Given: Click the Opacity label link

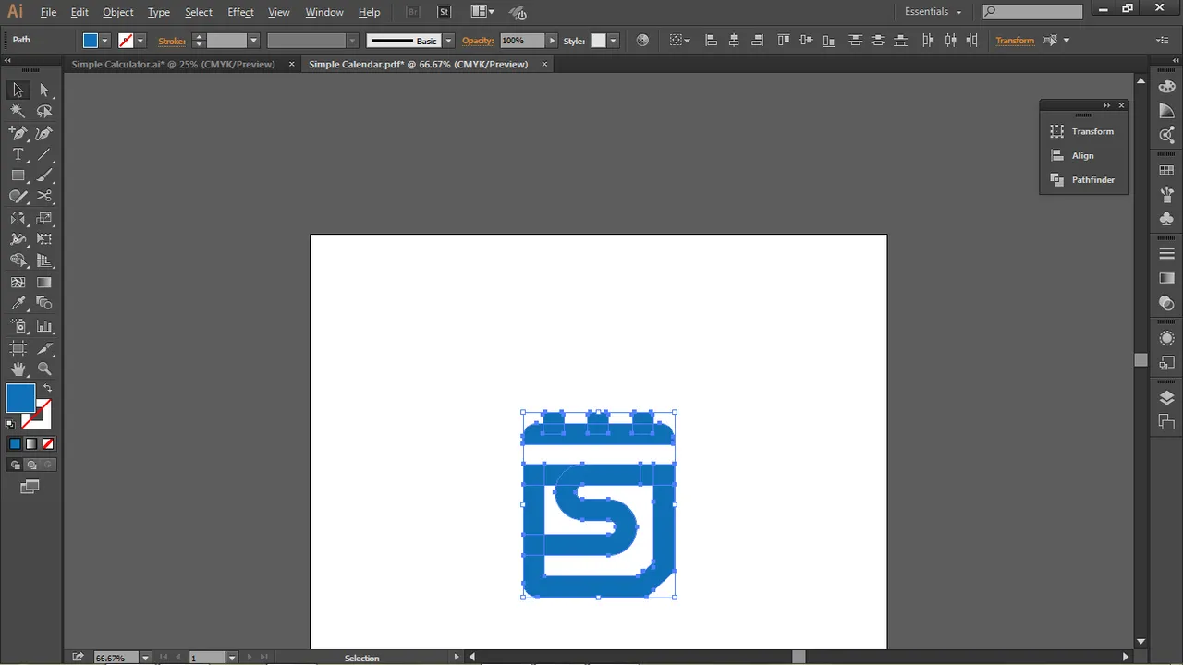Looking at the screenshot, I should pyautogui.click(x=478, y=41).
